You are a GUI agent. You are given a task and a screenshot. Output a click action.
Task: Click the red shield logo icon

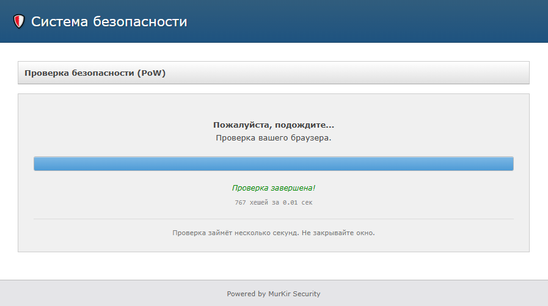[19, 22]
